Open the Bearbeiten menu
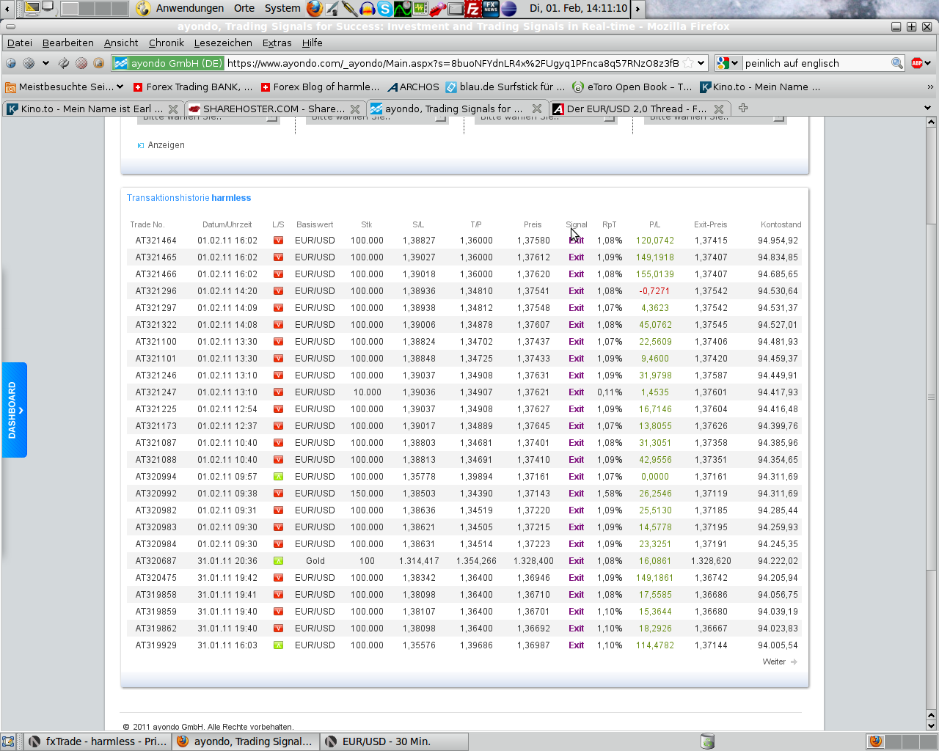This screenshot has width=939, height=751. (x=68, y=43)
